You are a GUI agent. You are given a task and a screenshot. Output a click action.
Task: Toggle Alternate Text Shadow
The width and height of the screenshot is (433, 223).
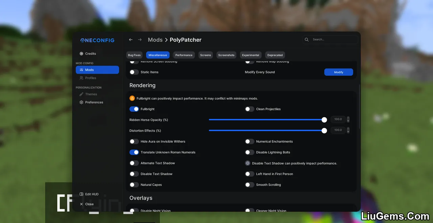point(134,163)
